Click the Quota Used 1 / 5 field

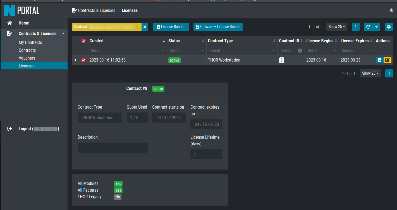137,118
